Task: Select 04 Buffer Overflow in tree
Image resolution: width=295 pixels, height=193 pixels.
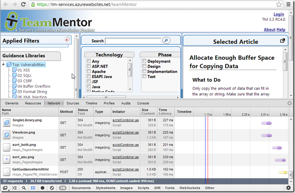Action: pyautogui.click(x=34, y=86)
